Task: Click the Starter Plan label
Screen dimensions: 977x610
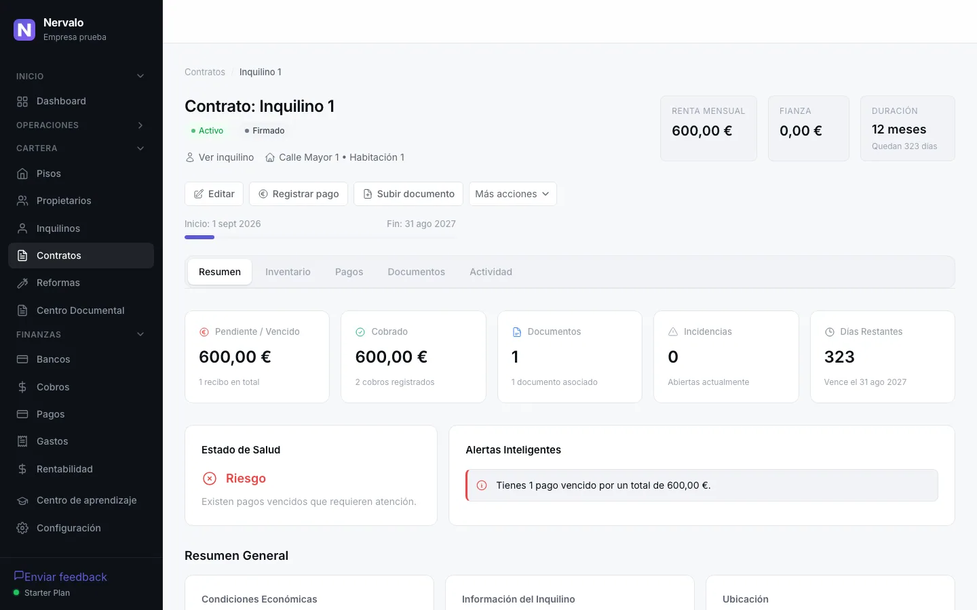Action: pyautogui.click(x=47, y=593)
